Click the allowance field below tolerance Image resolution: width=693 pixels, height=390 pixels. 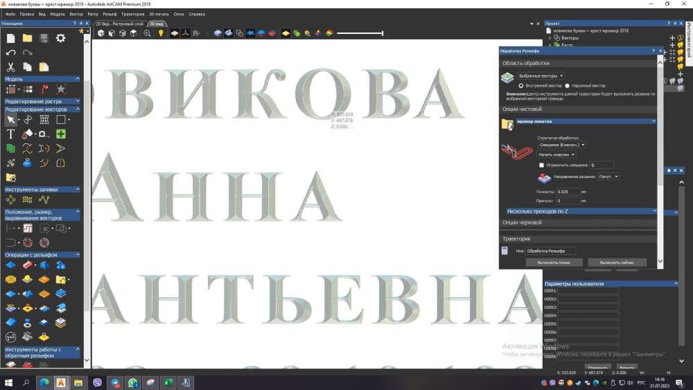[x=568, y=200]
